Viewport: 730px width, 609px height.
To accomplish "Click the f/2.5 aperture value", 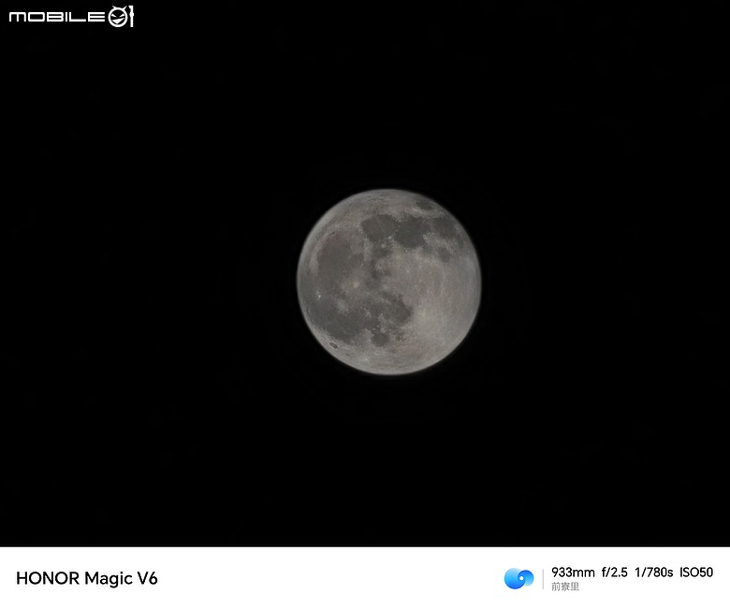I will tap(615, 573).
